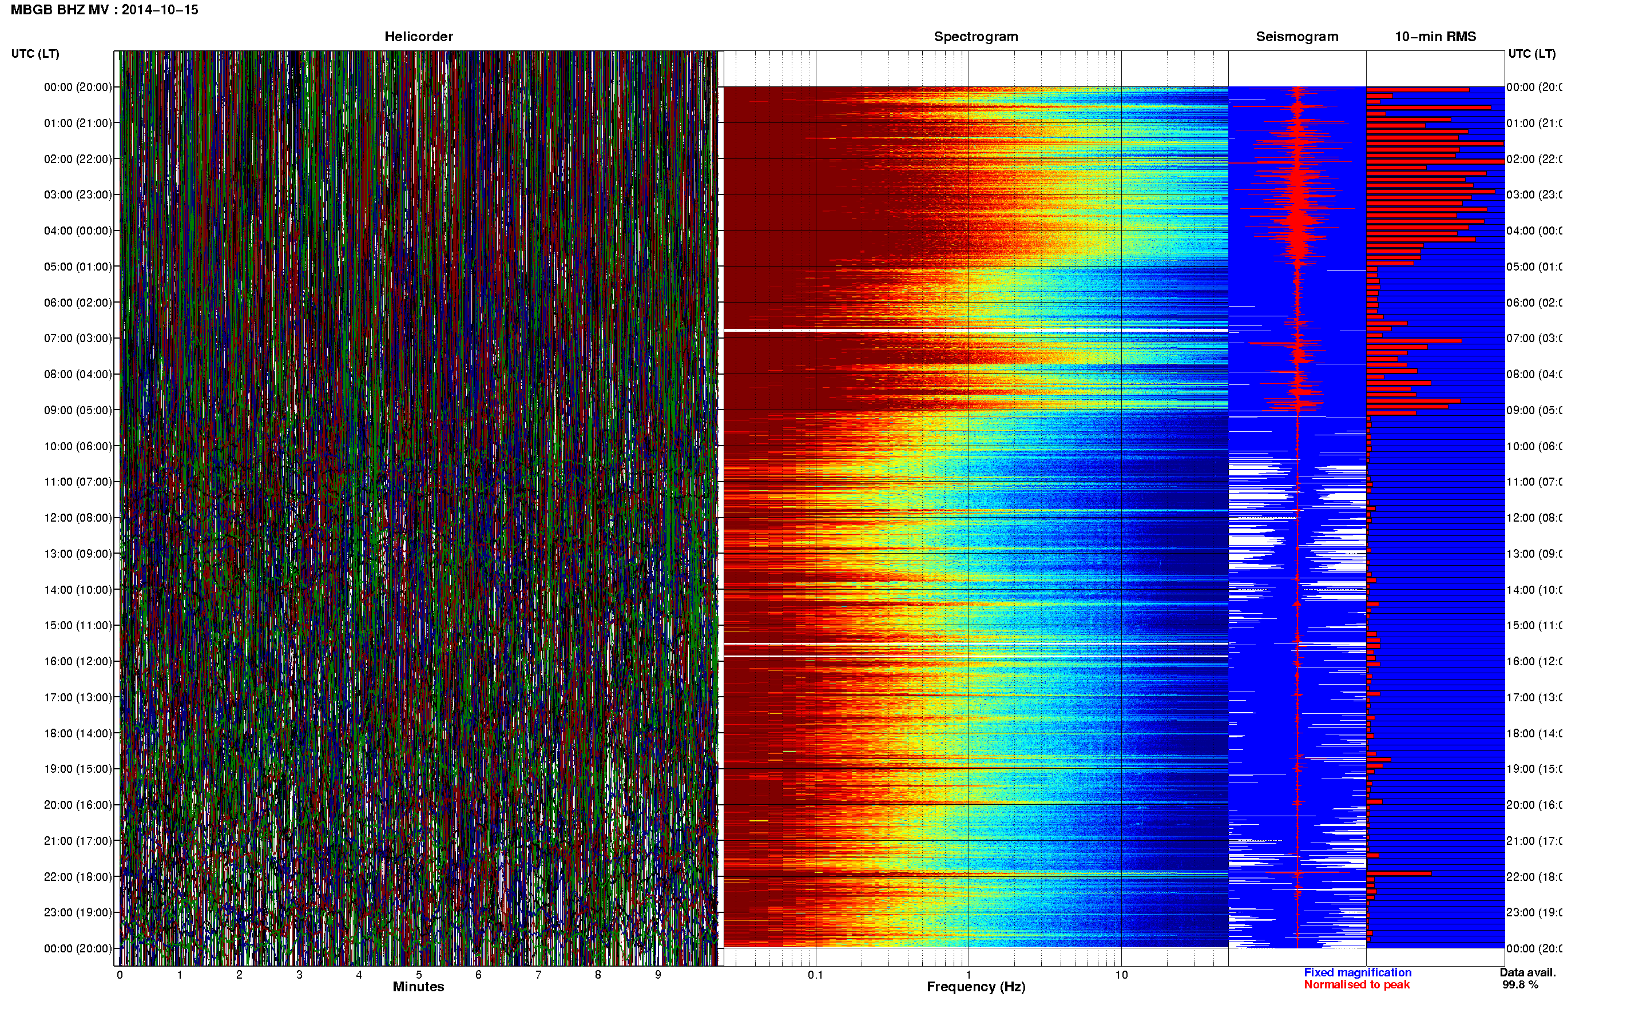Click "15:00 (11:00)" on the helicorder time axis
This screenshot has height=1017, width=1627.
(78, 626)
